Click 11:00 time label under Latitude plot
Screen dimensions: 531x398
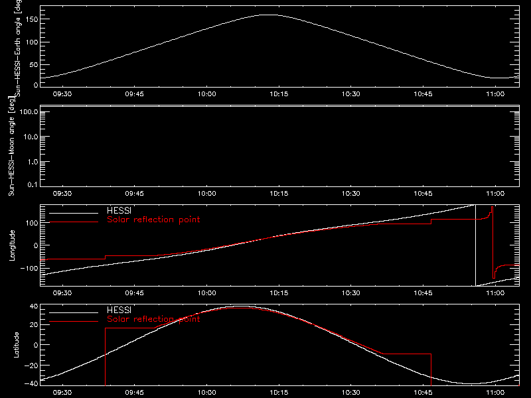495,393
